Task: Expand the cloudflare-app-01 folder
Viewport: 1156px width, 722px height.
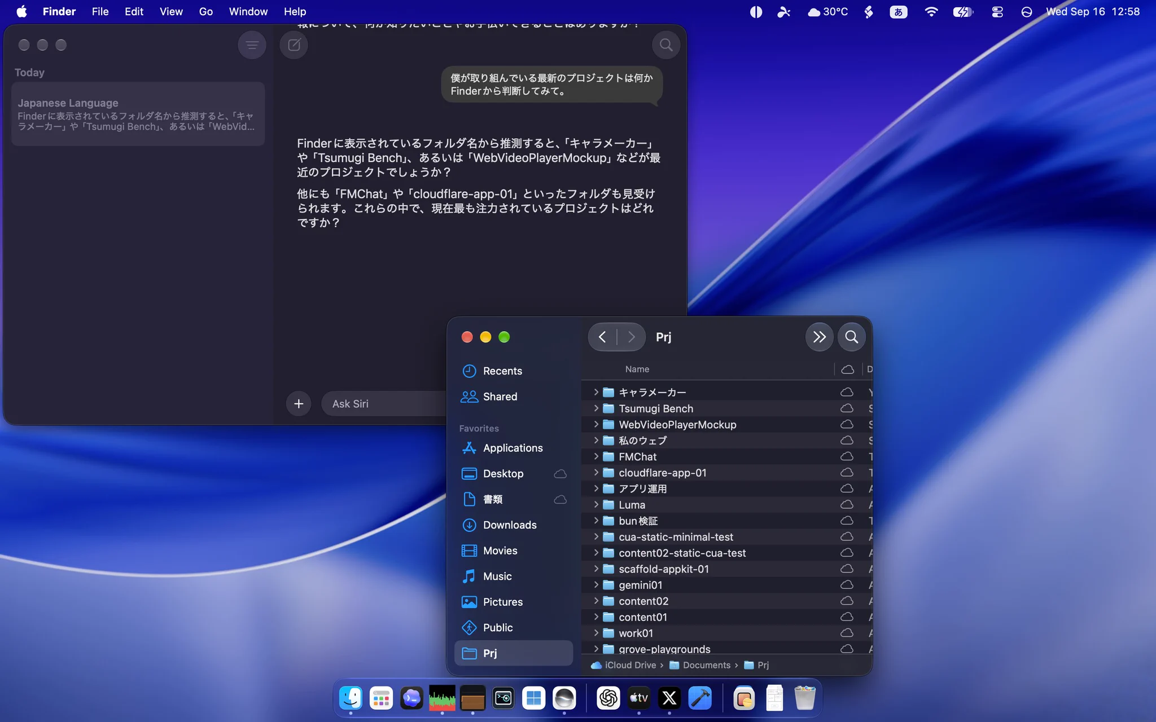Action: 596,472
